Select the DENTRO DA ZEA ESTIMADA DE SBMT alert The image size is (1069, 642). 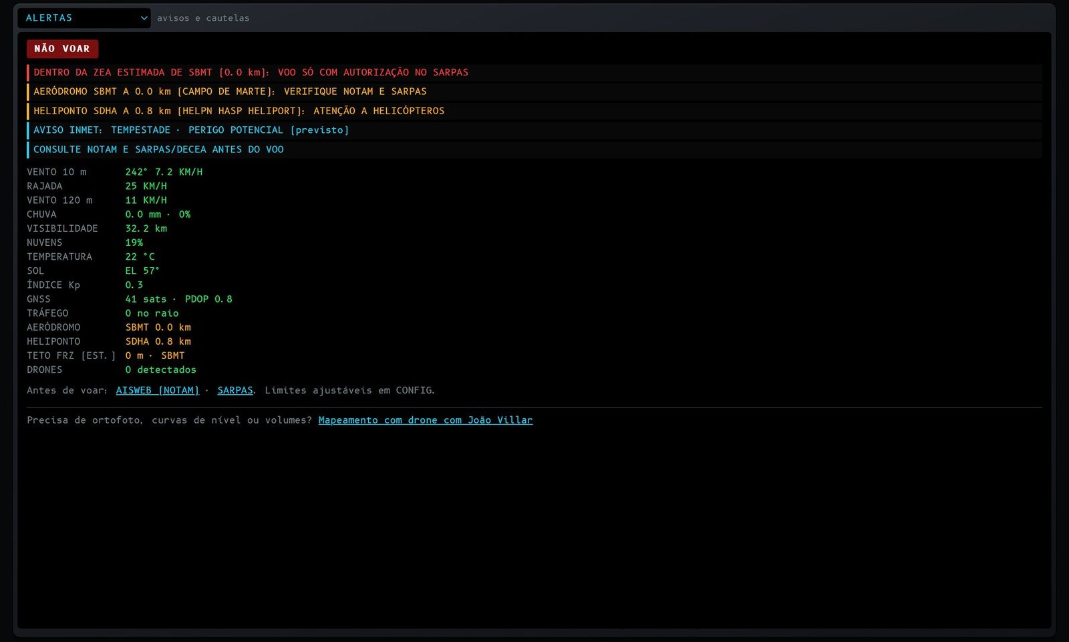click(x=534, y=72)
